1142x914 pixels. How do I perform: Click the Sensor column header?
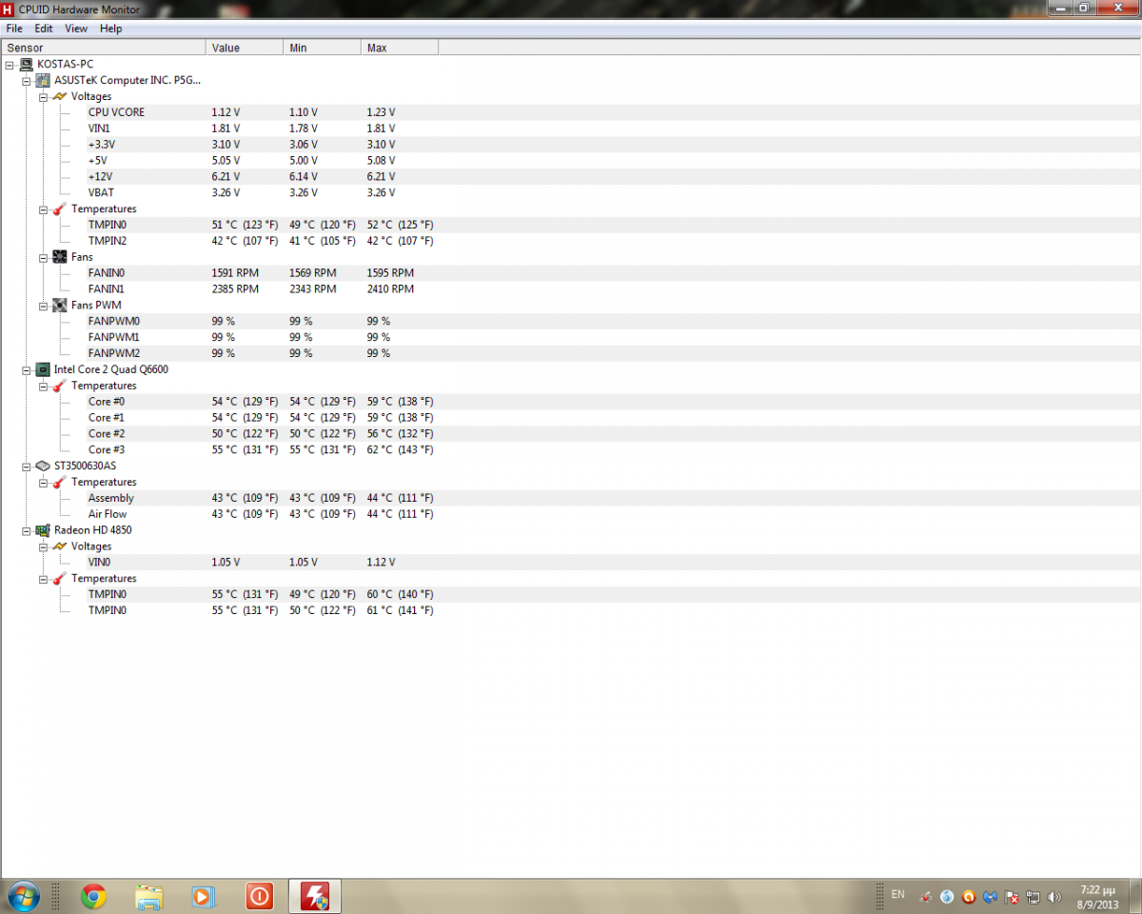pyautogui.click(x=104, y=48)
